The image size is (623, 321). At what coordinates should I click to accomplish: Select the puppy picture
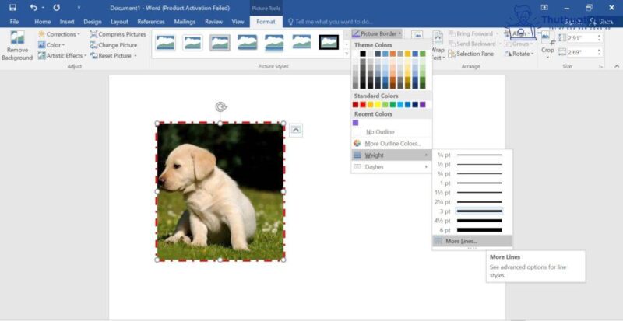coord(220,192)
